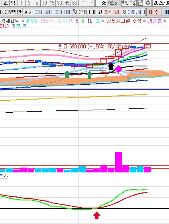Edit bar count field showing 66

point(101,3)
